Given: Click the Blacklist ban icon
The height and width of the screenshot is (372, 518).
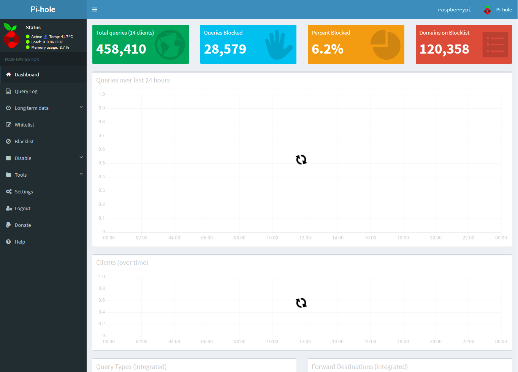Looking at the screenshot, I should (x=8, y=141).
